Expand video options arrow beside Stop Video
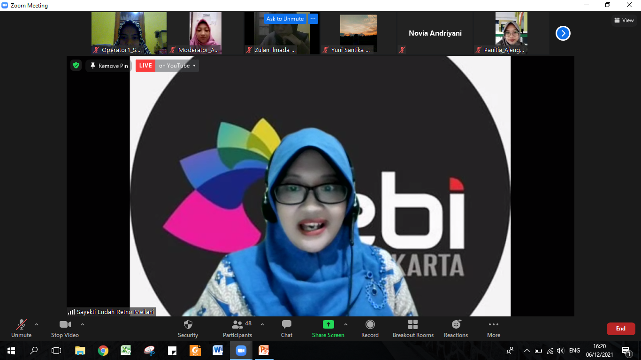The width and height of the screenshot is (641, 360). pyautogui.click(x=83, y=324)
